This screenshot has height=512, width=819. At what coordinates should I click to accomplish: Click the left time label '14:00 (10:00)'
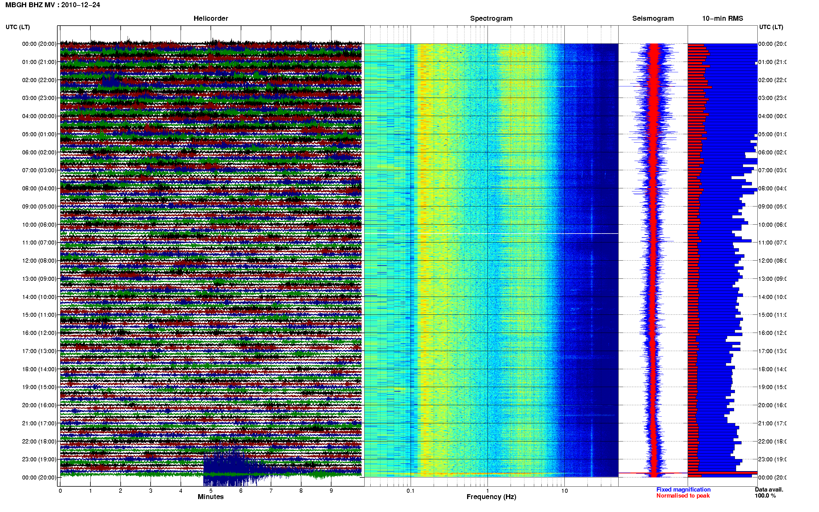point(39,297)
